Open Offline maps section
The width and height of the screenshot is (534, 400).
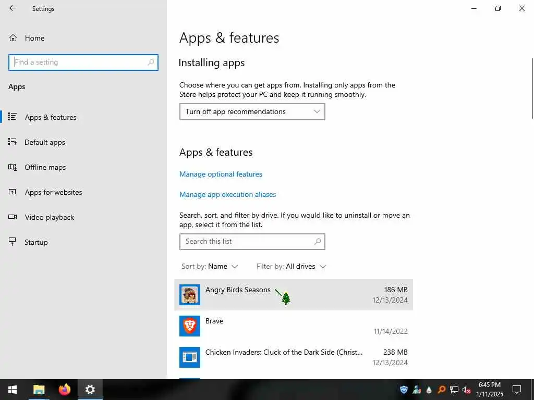click(83, 167)
